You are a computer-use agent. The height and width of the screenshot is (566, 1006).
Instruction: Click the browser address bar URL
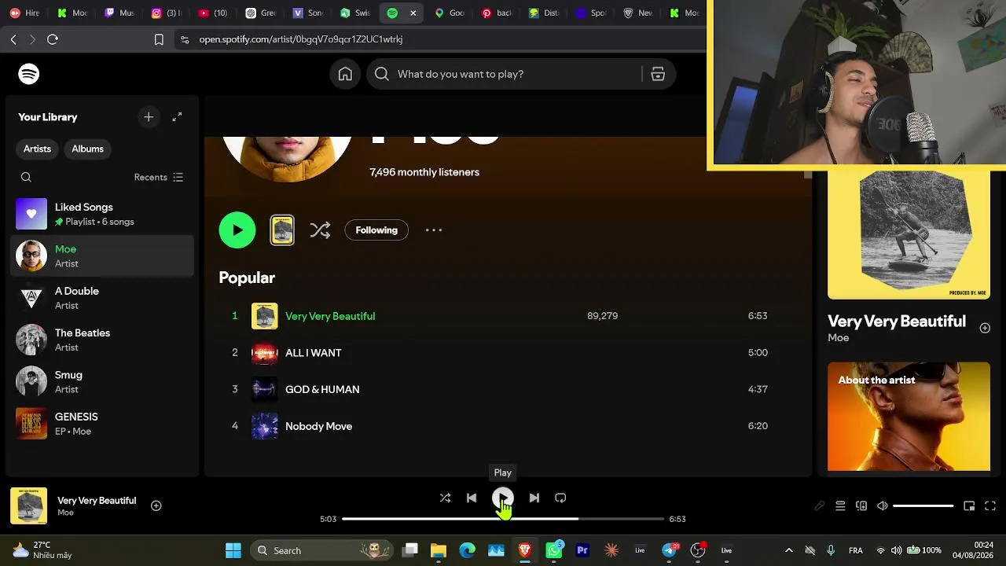(x=301, y=39)
